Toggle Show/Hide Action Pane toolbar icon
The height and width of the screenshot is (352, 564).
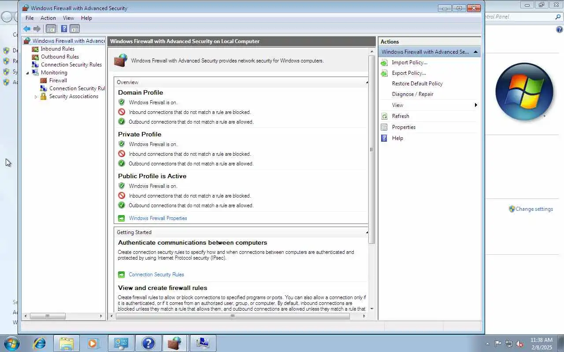75,29
